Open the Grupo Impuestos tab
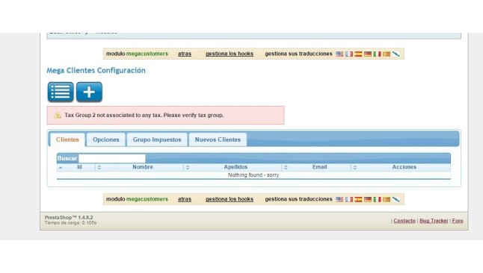This screenshot has height=273, width=483. 157,139
